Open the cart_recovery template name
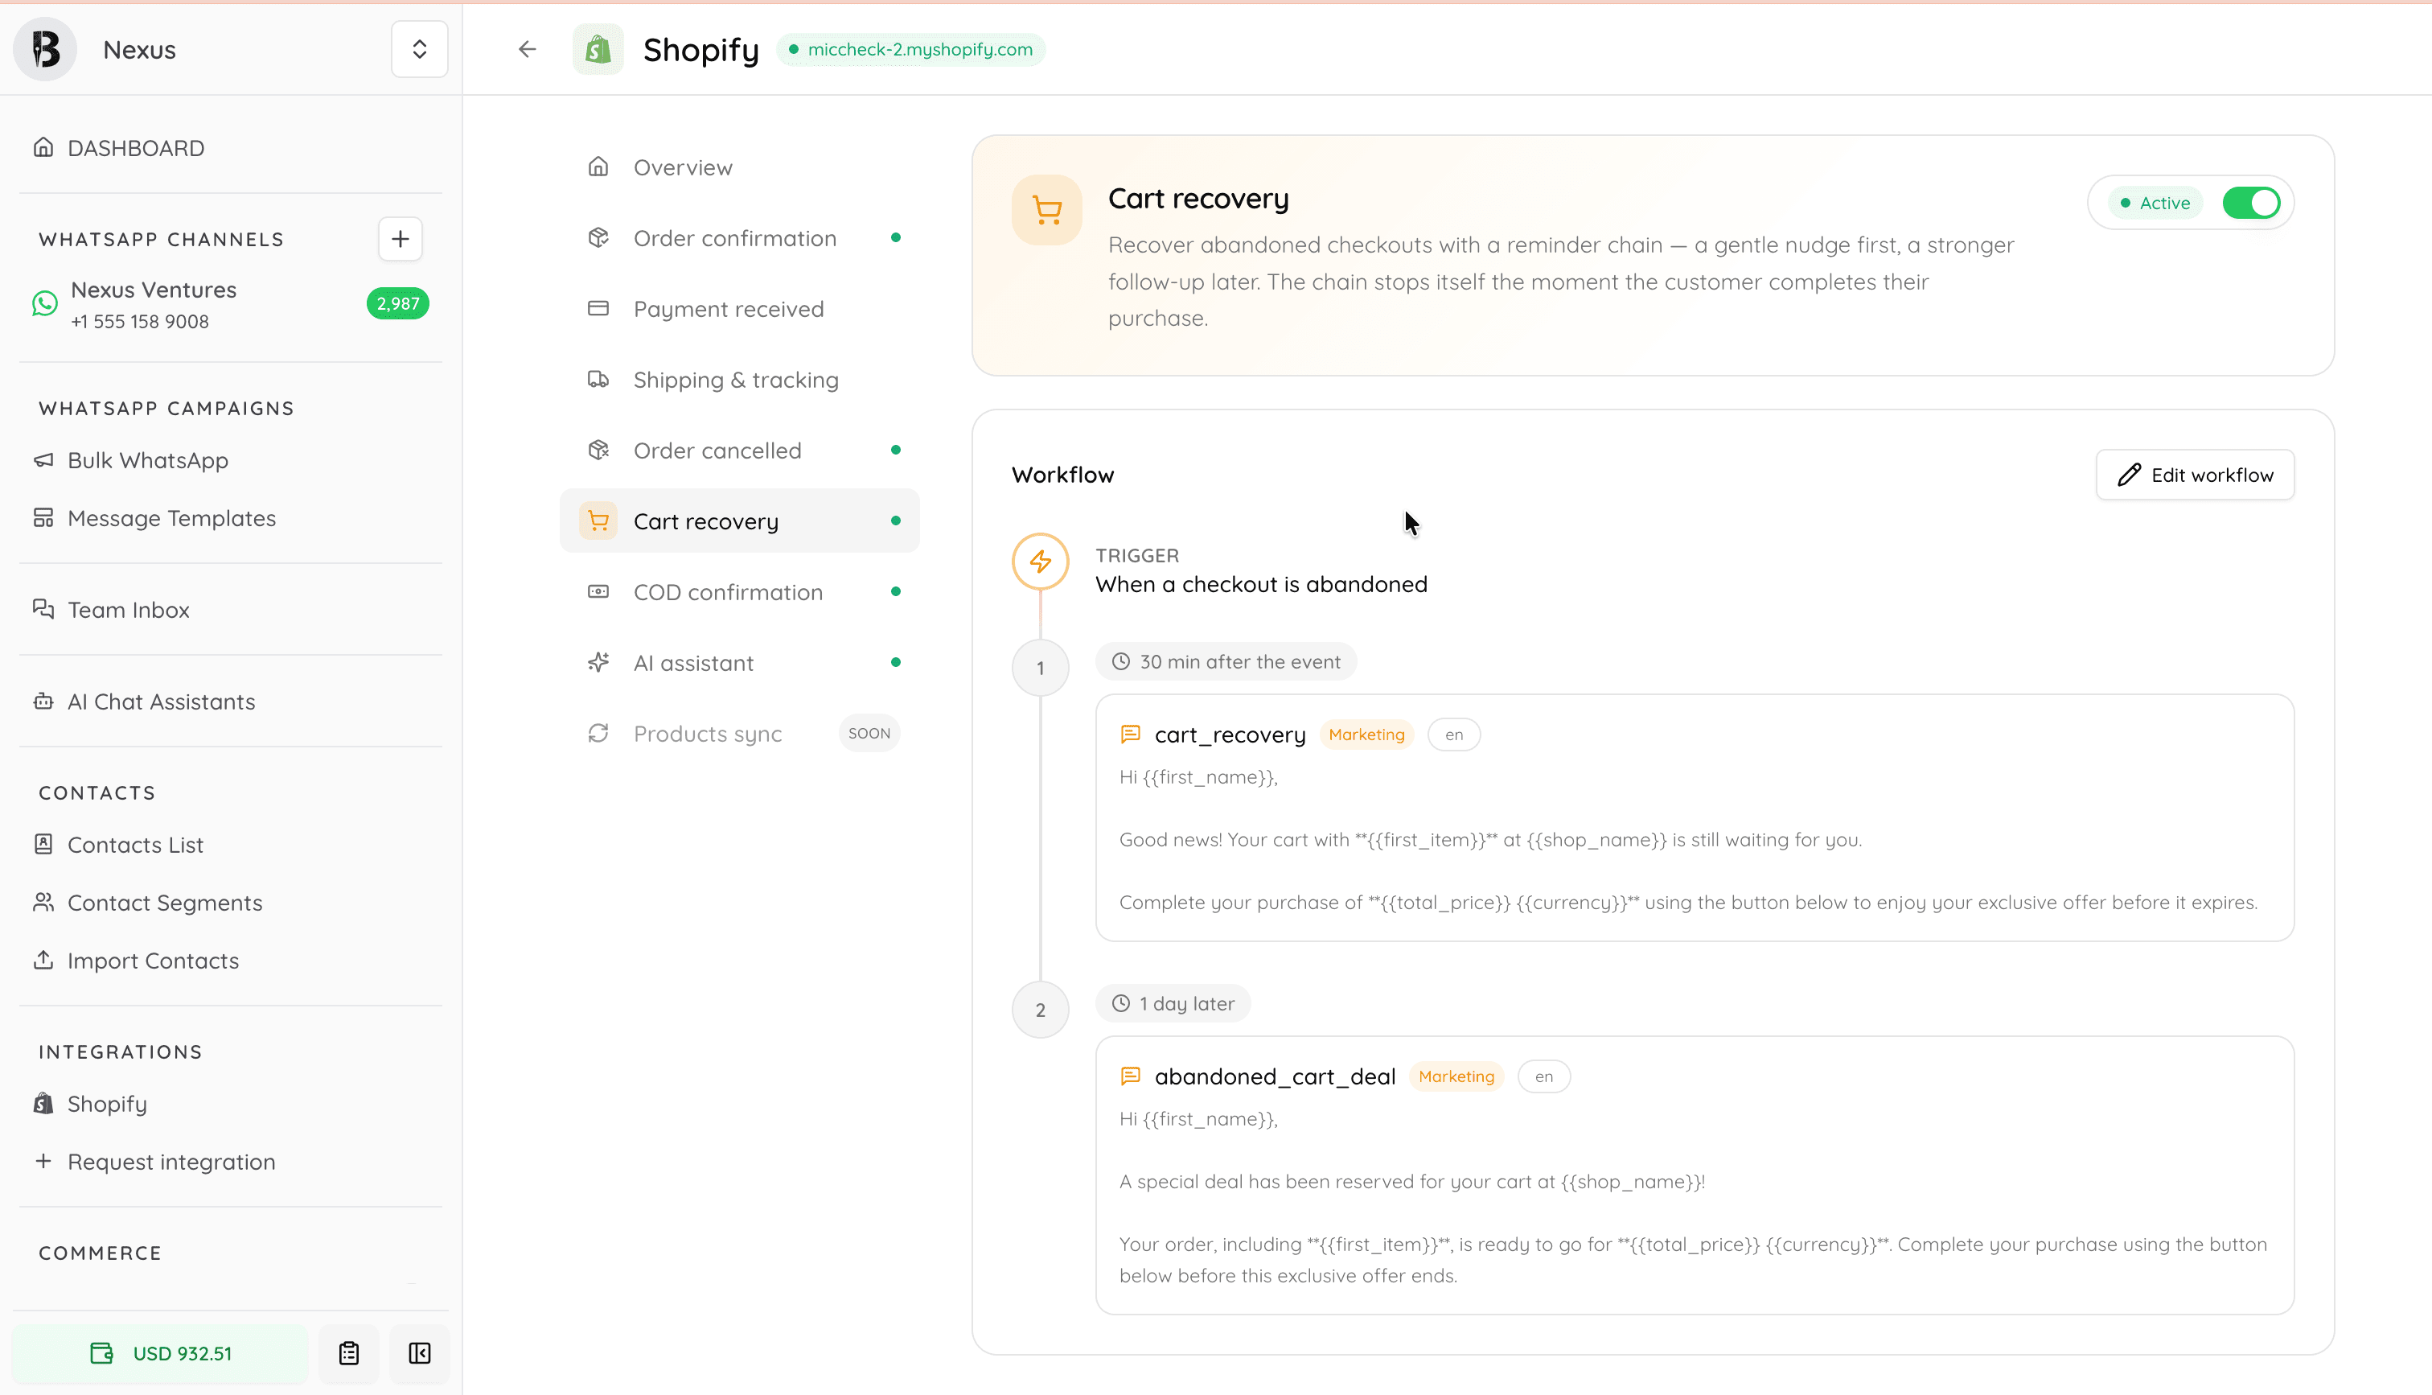This screenshot has height=1395, width=2432. 1230,735
